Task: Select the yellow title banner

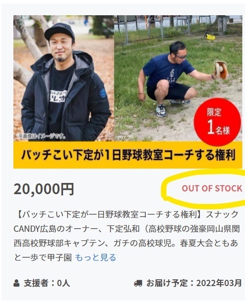Action: click(127, 155)
